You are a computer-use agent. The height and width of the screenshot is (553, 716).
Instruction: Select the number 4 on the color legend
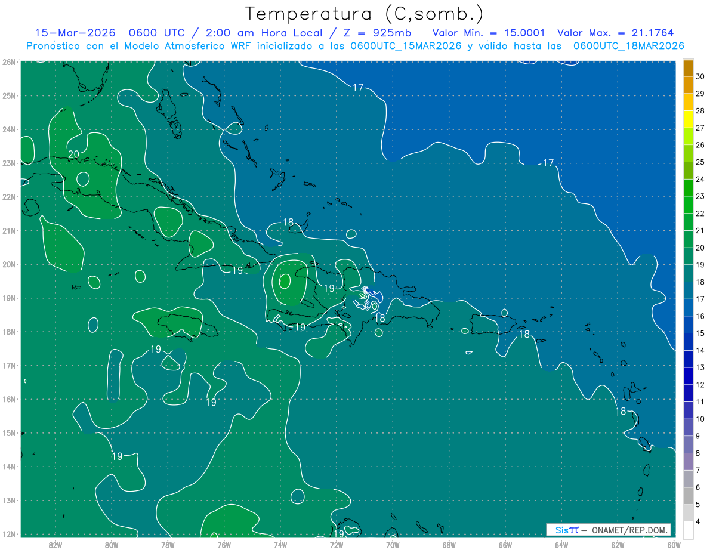point(700,523)
